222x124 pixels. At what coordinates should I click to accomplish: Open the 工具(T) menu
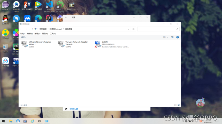(x=53, y=34)
